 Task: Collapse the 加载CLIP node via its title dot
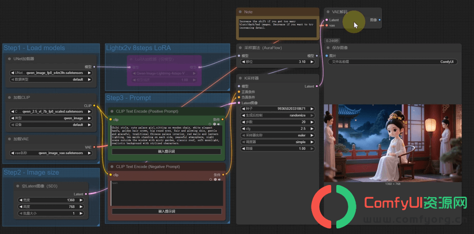point(10,98)
